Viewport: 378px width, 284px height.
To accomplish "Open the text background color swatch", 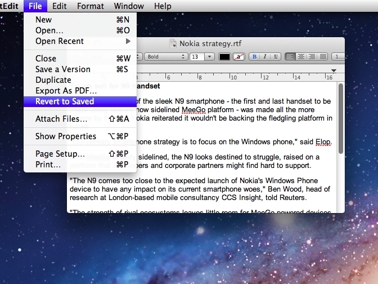I will pyautogui.click(x=238, y=57).
